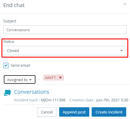Viewport: 130px width, 119px height.
Task: Cancel ending the chat
Action: pos(47,112)
